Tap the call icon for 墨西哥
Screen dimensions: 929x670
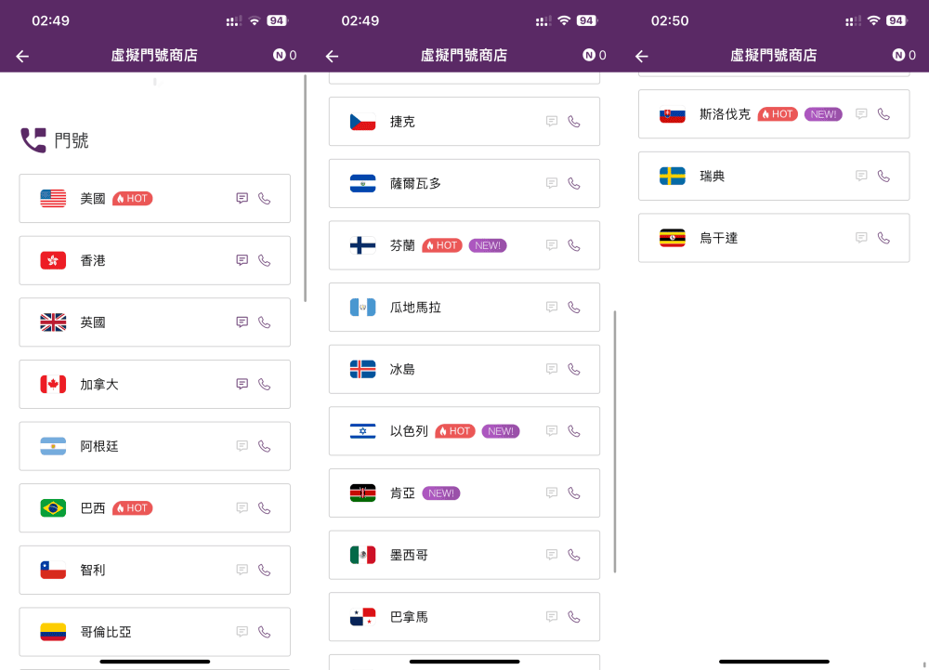[576, 555]
